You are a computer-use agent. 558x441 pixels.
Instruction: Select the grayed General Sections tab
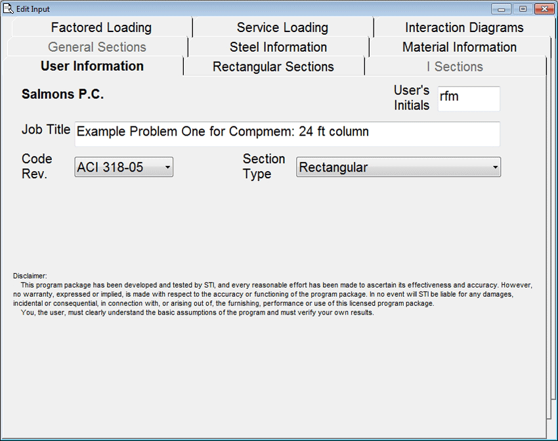97,47
